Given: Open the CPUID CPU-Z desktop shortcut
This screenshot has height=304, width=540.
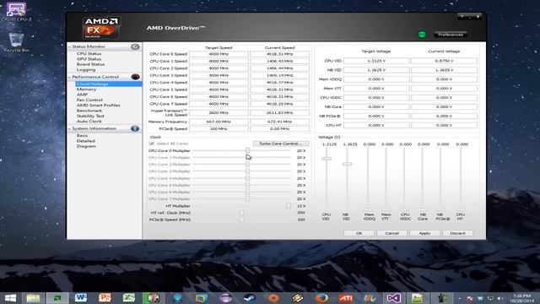Looking at the screenshot, I should [x=16, y=11].
